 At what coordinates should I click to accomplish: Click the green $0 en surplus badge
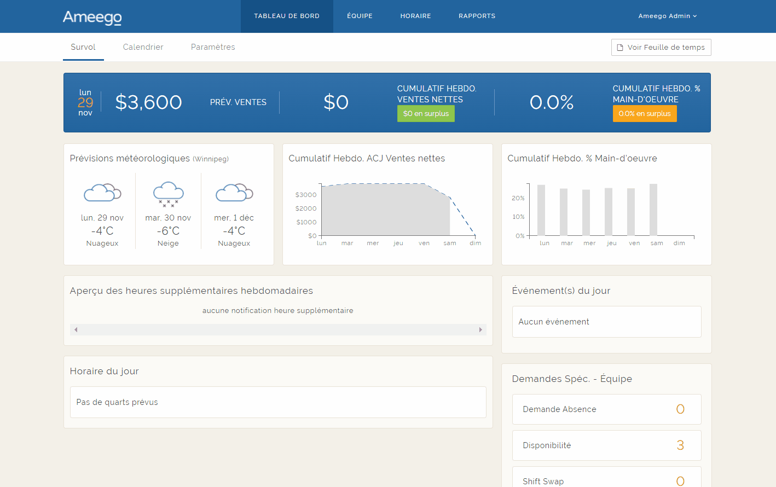point(426,114)
